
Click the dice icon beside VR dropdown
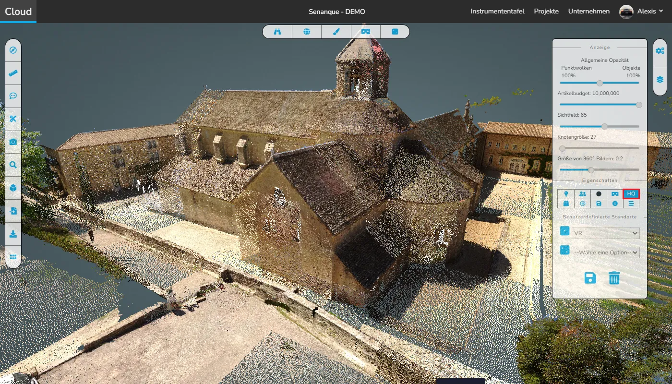pos(565,231)
